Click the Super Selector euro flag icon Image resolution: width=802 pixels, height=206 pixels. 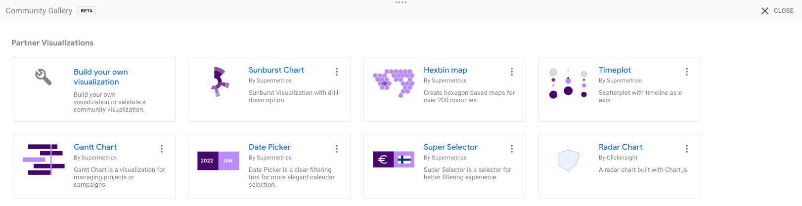[393, 160]
